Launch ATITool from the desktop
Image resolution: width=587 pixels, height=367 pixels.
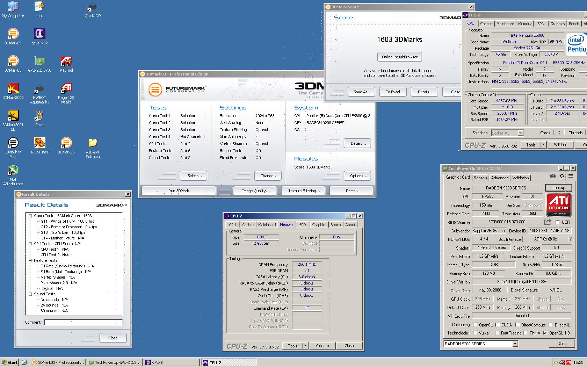click(66, 64)
